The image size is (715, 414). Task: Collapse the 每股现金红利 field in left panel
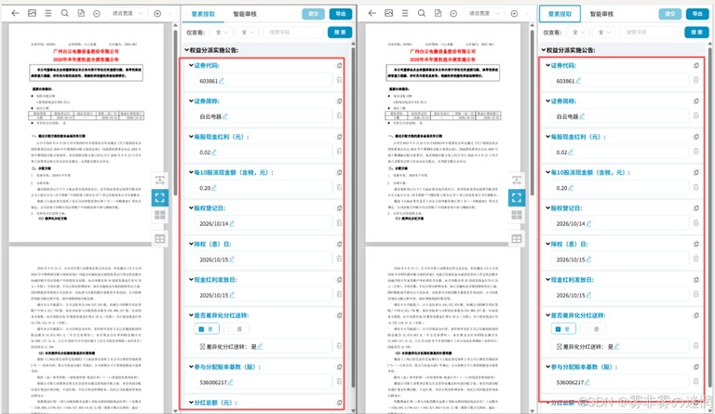coord(192,137)
